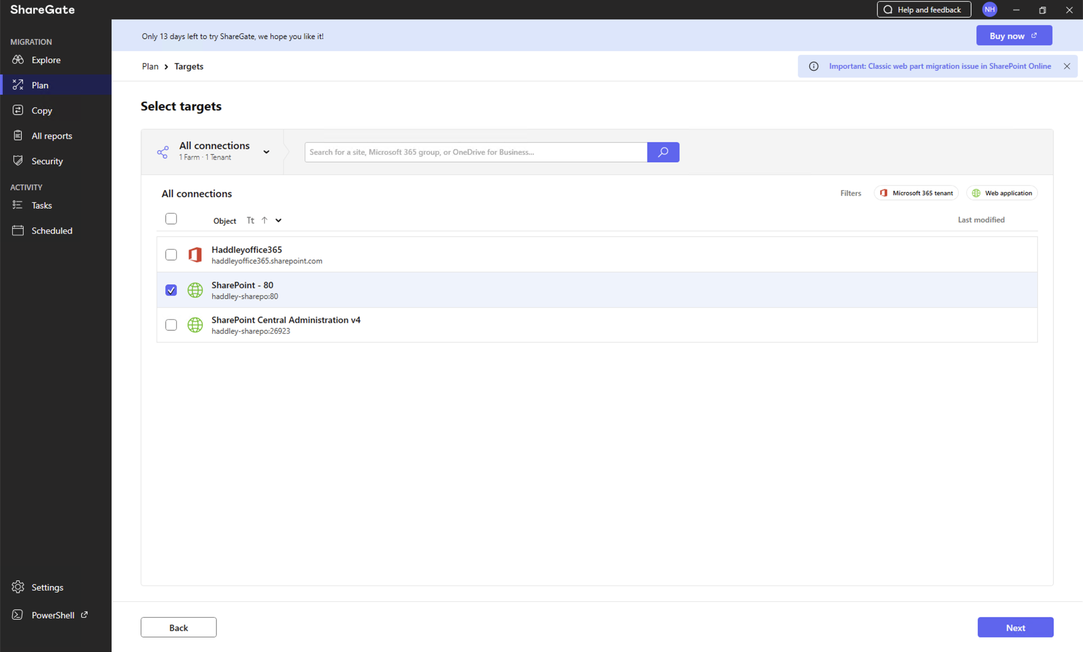Toggle the Tt case-sensitivity sort icon

[250, 220]
